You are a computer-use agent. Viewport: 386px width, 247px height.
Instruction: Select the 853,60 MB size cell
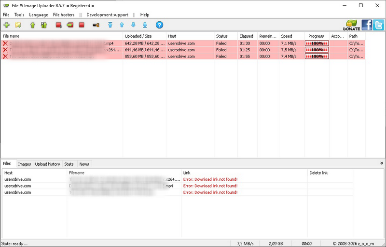click(x=145, y=57)
